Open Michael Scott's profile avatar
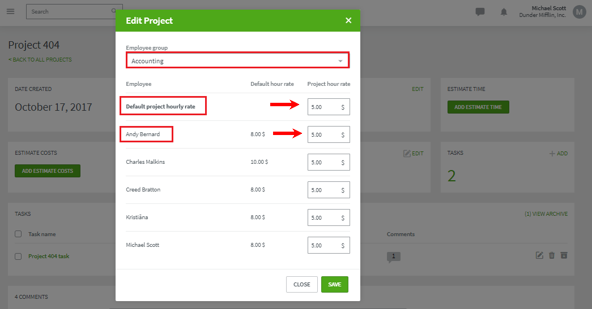592x309 pixels. pos(579,12)
